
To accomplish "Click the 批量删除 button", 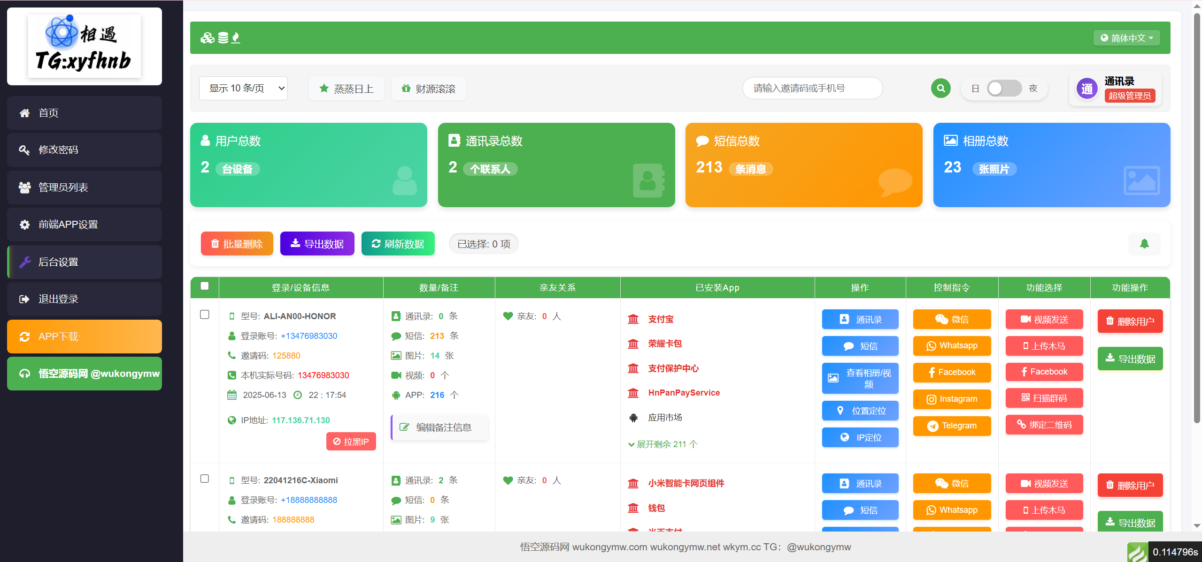I will tap(237, 244).
